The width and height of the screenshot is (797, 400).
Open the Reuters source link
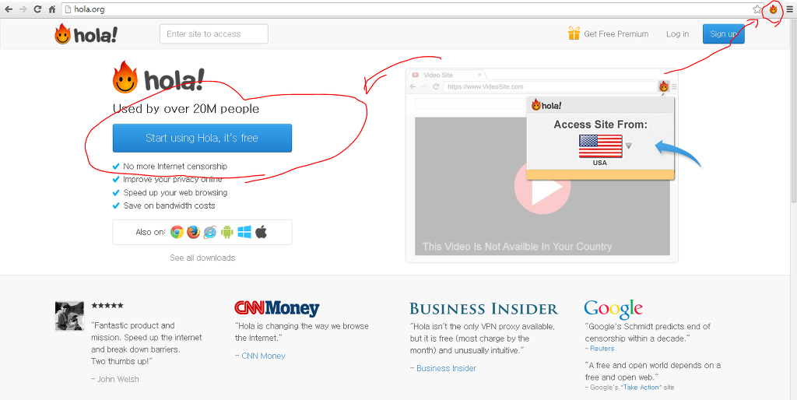602,348
